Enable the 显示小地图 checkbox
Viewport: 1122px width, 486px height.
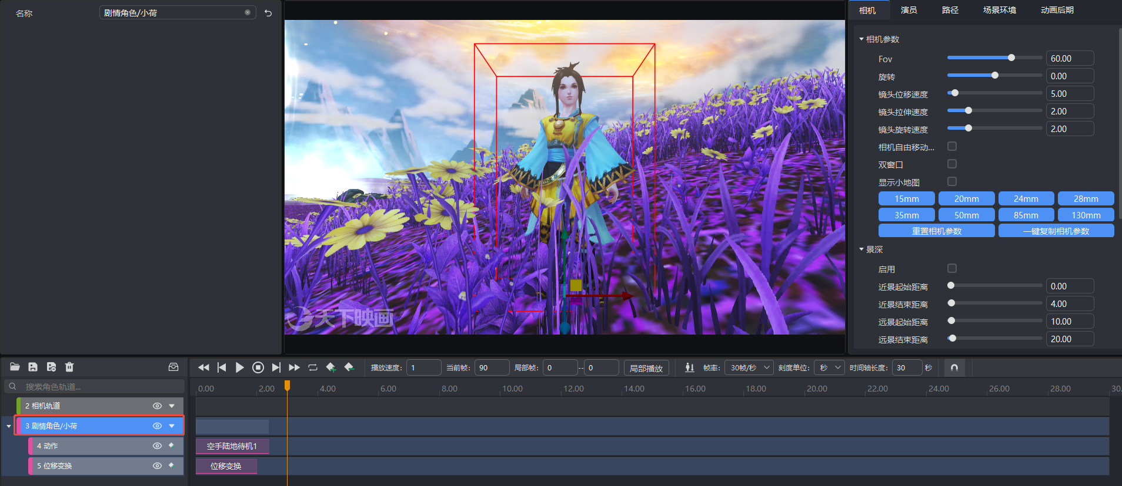[952, 181]
